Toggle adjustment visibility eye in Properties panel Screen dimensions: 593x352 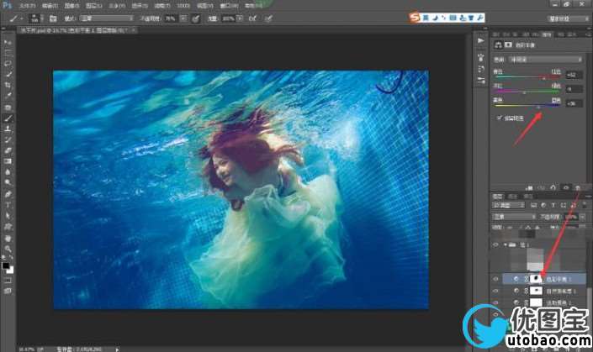click(x=566, y=187)
